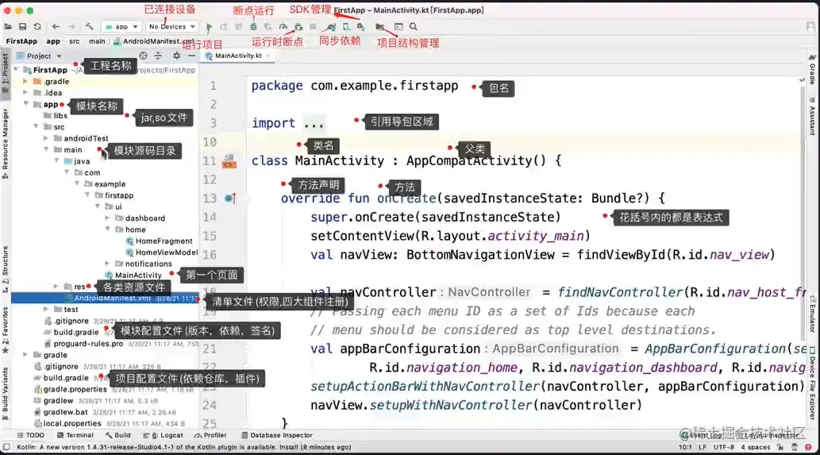Click the locate opened file target icon
Image resolution: width=820 pixels, height=455 pixels.
coord(144,56)
